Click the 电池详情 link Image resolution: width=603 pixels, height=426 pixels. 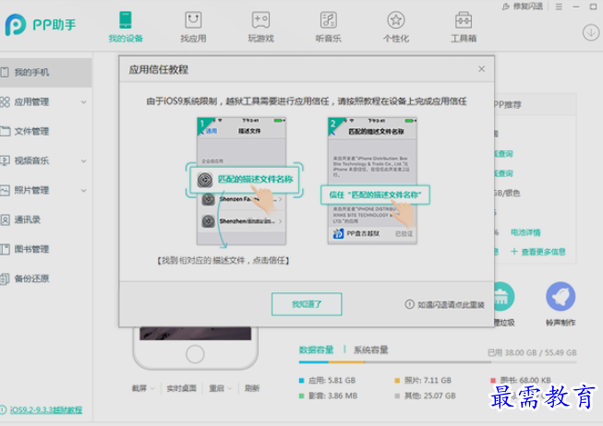pos(525,232)
